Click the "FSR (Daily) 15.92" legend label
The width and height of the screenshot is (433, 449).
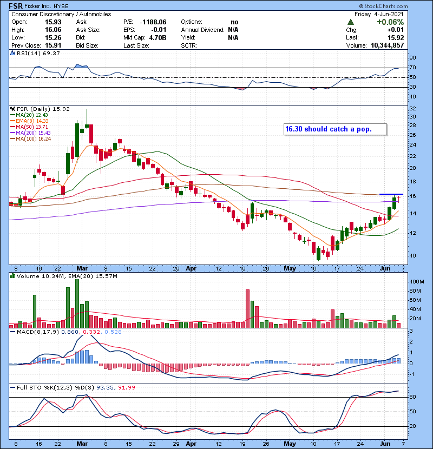coord(43,109)
